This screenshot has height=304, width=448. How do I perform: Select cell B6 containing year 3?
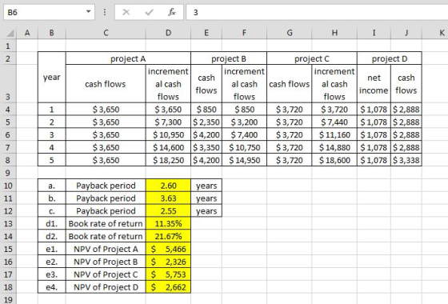tap(52, 134)
